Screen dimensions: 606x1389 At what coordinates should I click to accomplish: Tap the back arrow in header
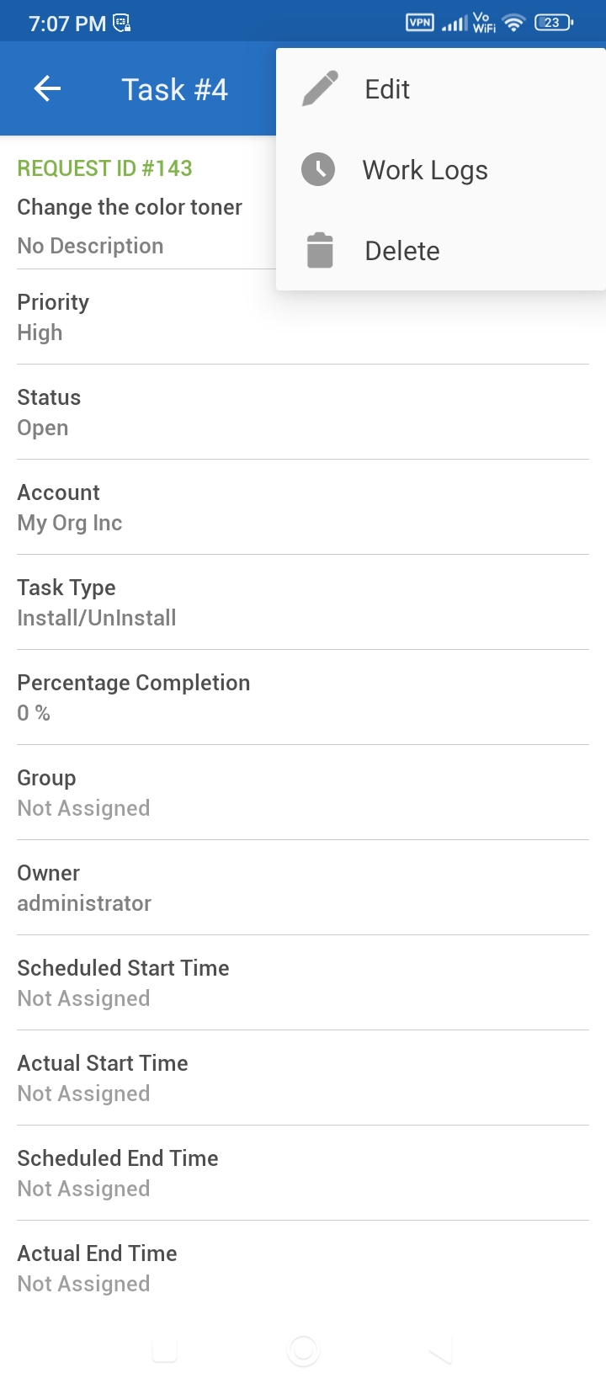pos(47,88)
